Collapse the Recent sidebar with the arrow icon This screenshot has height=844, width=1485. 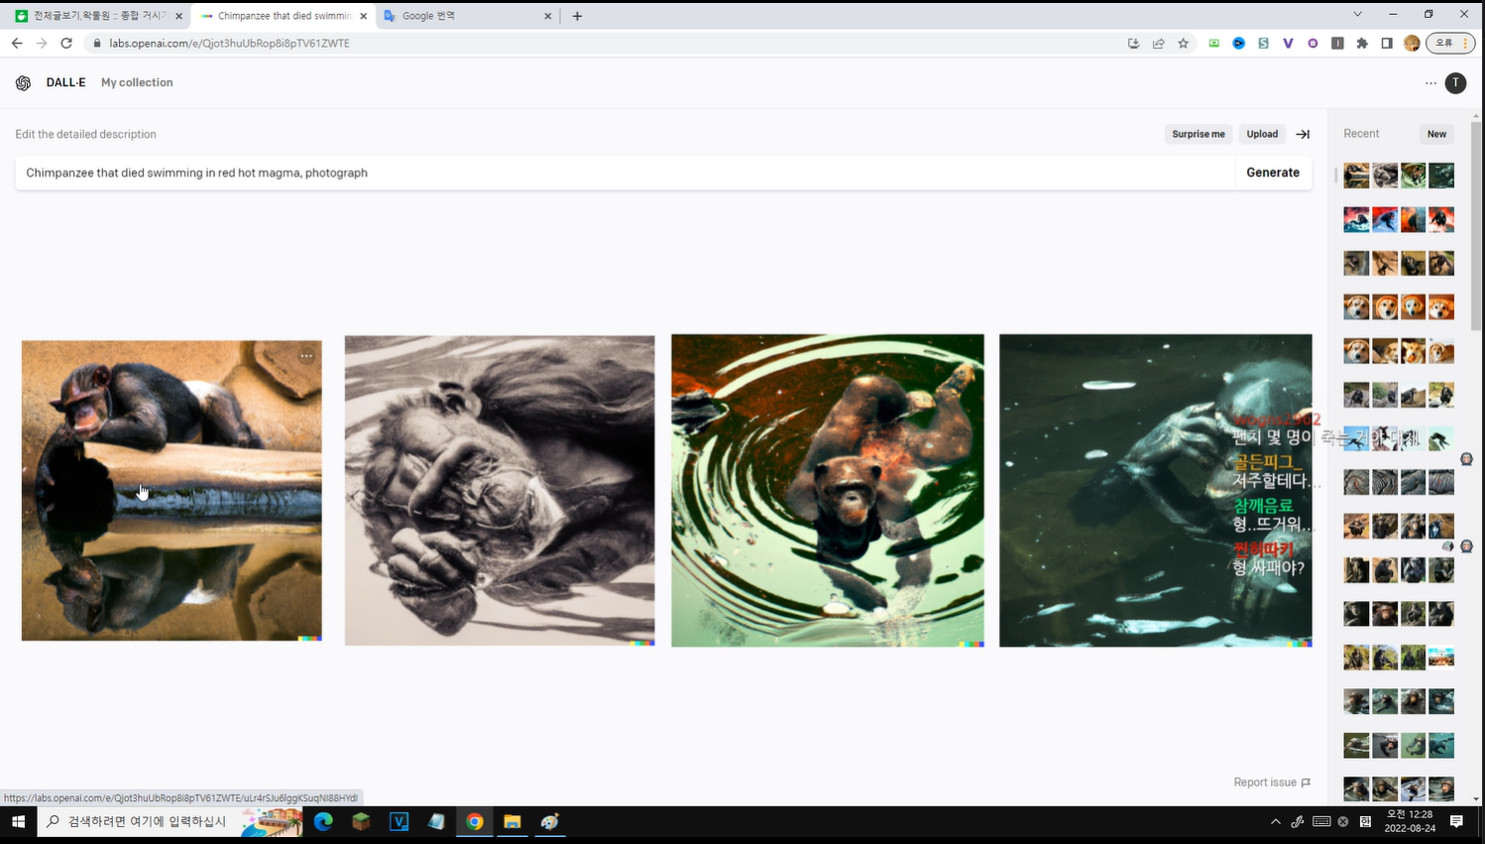1303,134
